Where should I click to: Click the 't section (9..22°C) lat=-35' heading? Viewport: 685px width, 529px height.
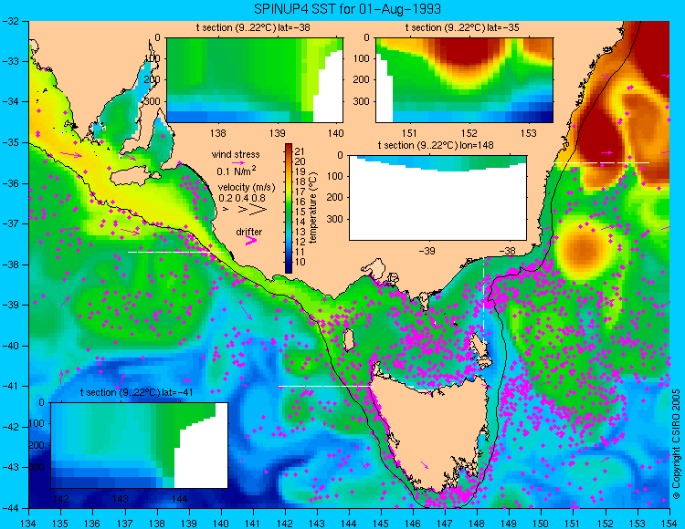click(463, 27)
